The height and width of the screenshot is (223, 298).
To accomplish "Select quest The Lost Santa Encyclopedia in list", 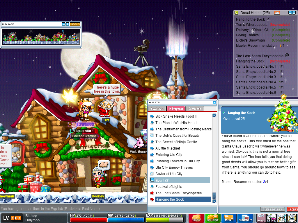I will pos(178,193).
